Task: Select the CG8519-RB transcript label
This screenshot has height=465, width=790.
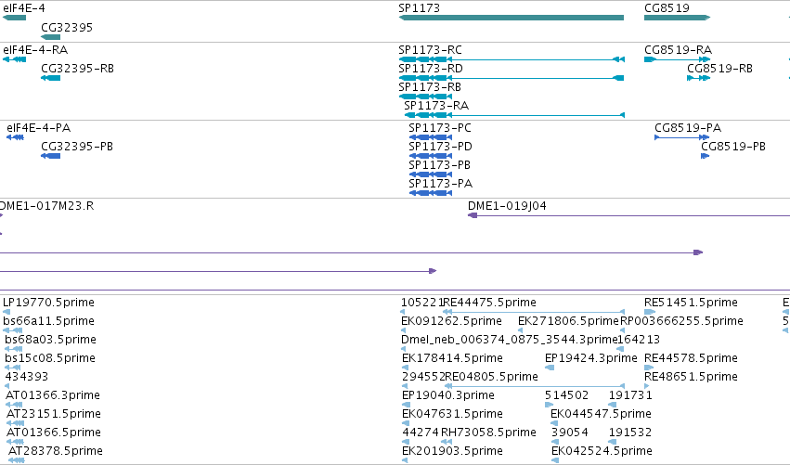Action: pos(720,69)
